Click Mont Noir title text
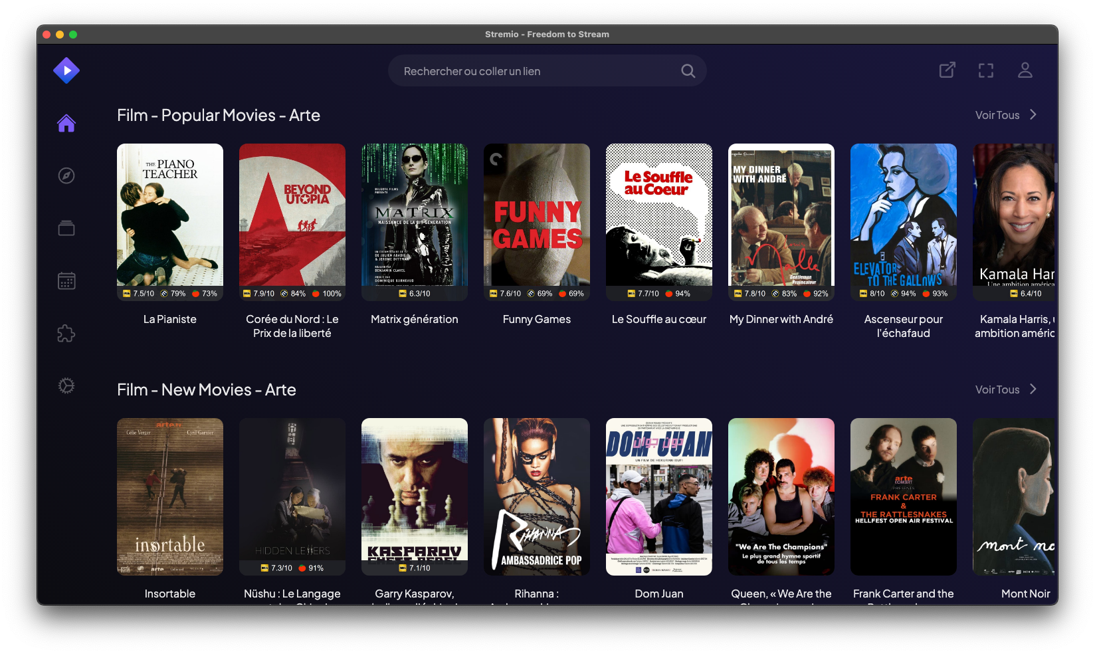Viewport: 1095px width, 654px height. (1026, 594)
